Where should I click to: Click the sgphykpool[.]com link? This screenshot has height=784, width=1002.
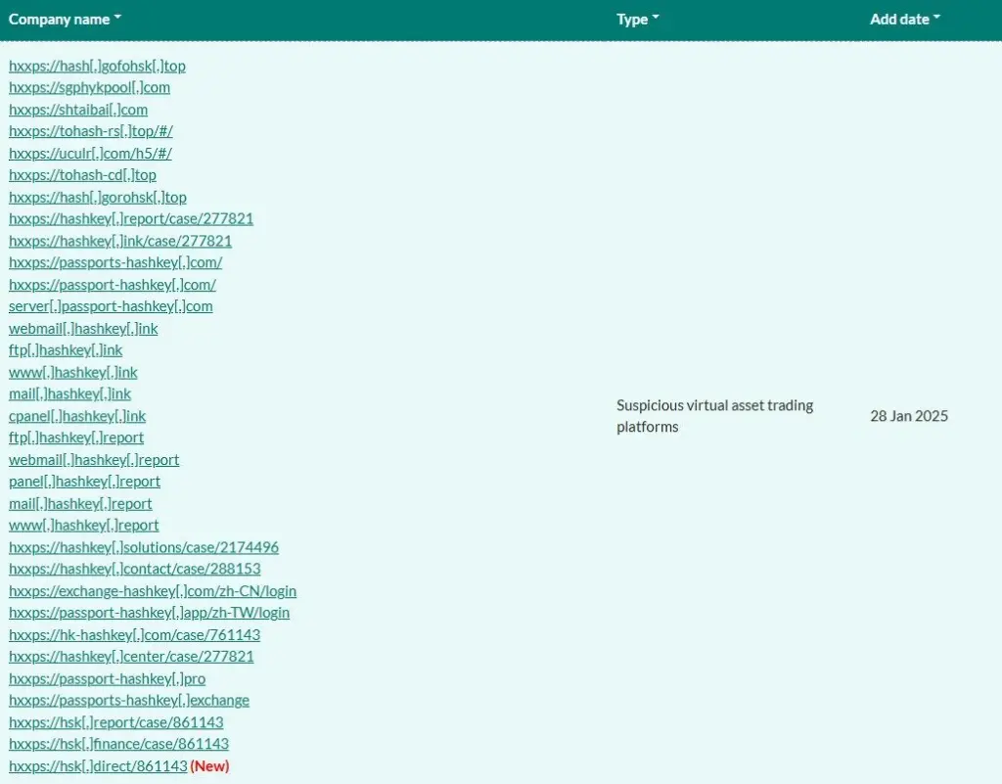[89, 87]
